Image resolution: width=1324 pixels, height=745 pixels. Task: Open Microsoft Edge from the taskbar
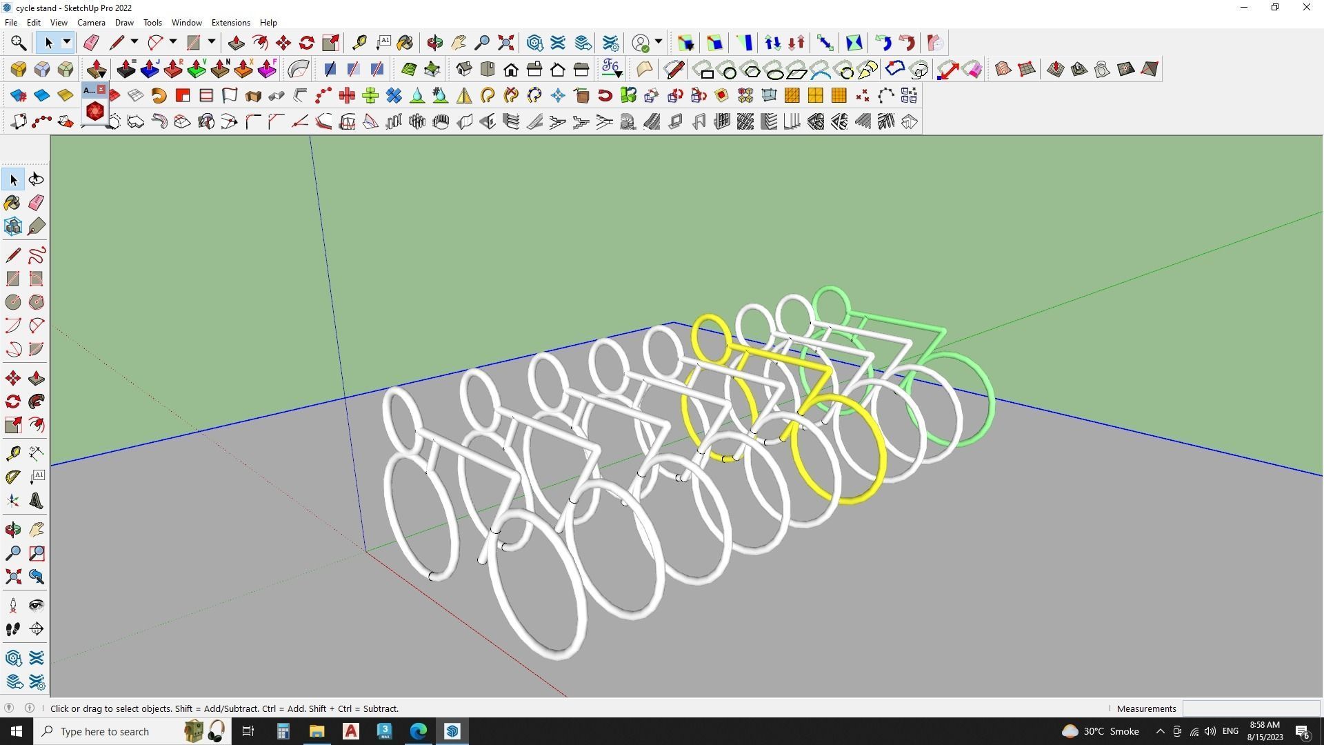point(419,731)
